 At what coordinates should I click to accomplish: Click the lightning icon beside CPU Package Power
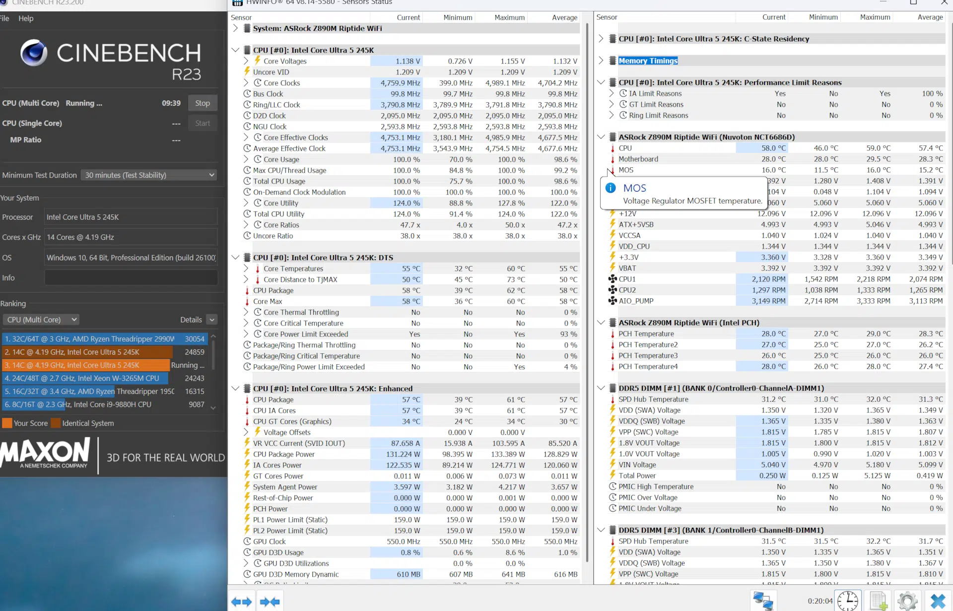click(x=247, y=454)
